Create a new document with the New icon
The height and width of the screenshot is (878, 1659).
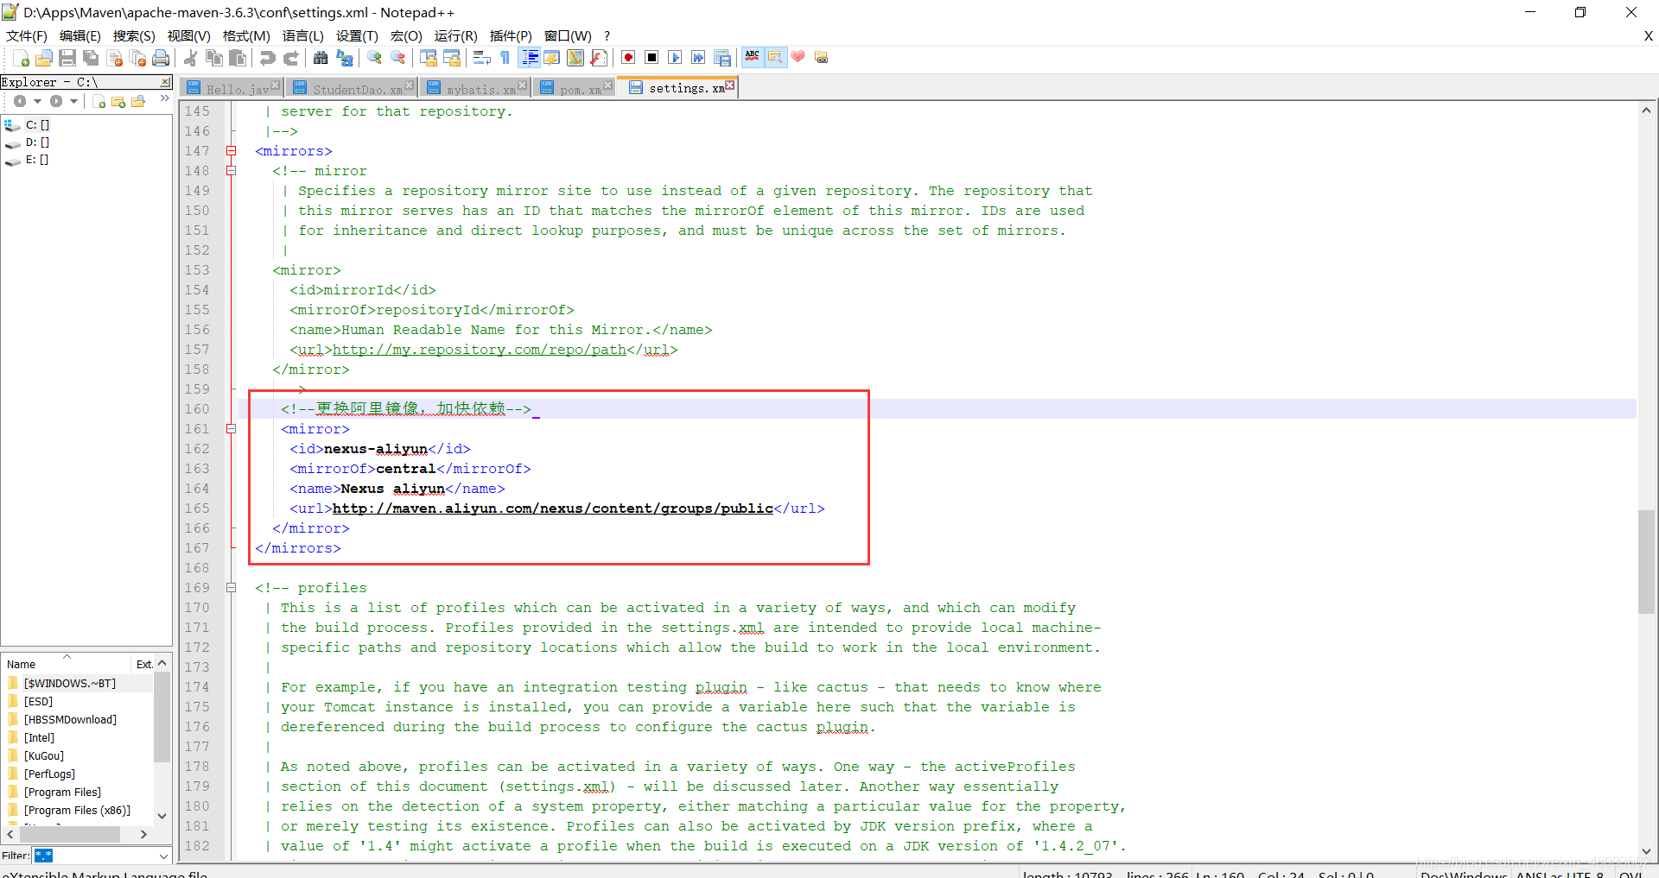coord(21,58)
